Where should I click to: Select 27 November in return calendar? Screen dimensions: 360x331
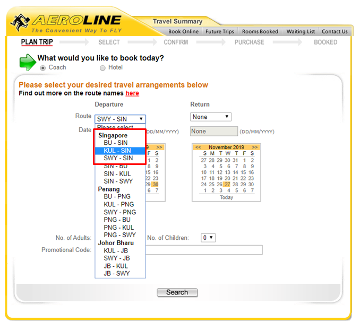(227, 185)
